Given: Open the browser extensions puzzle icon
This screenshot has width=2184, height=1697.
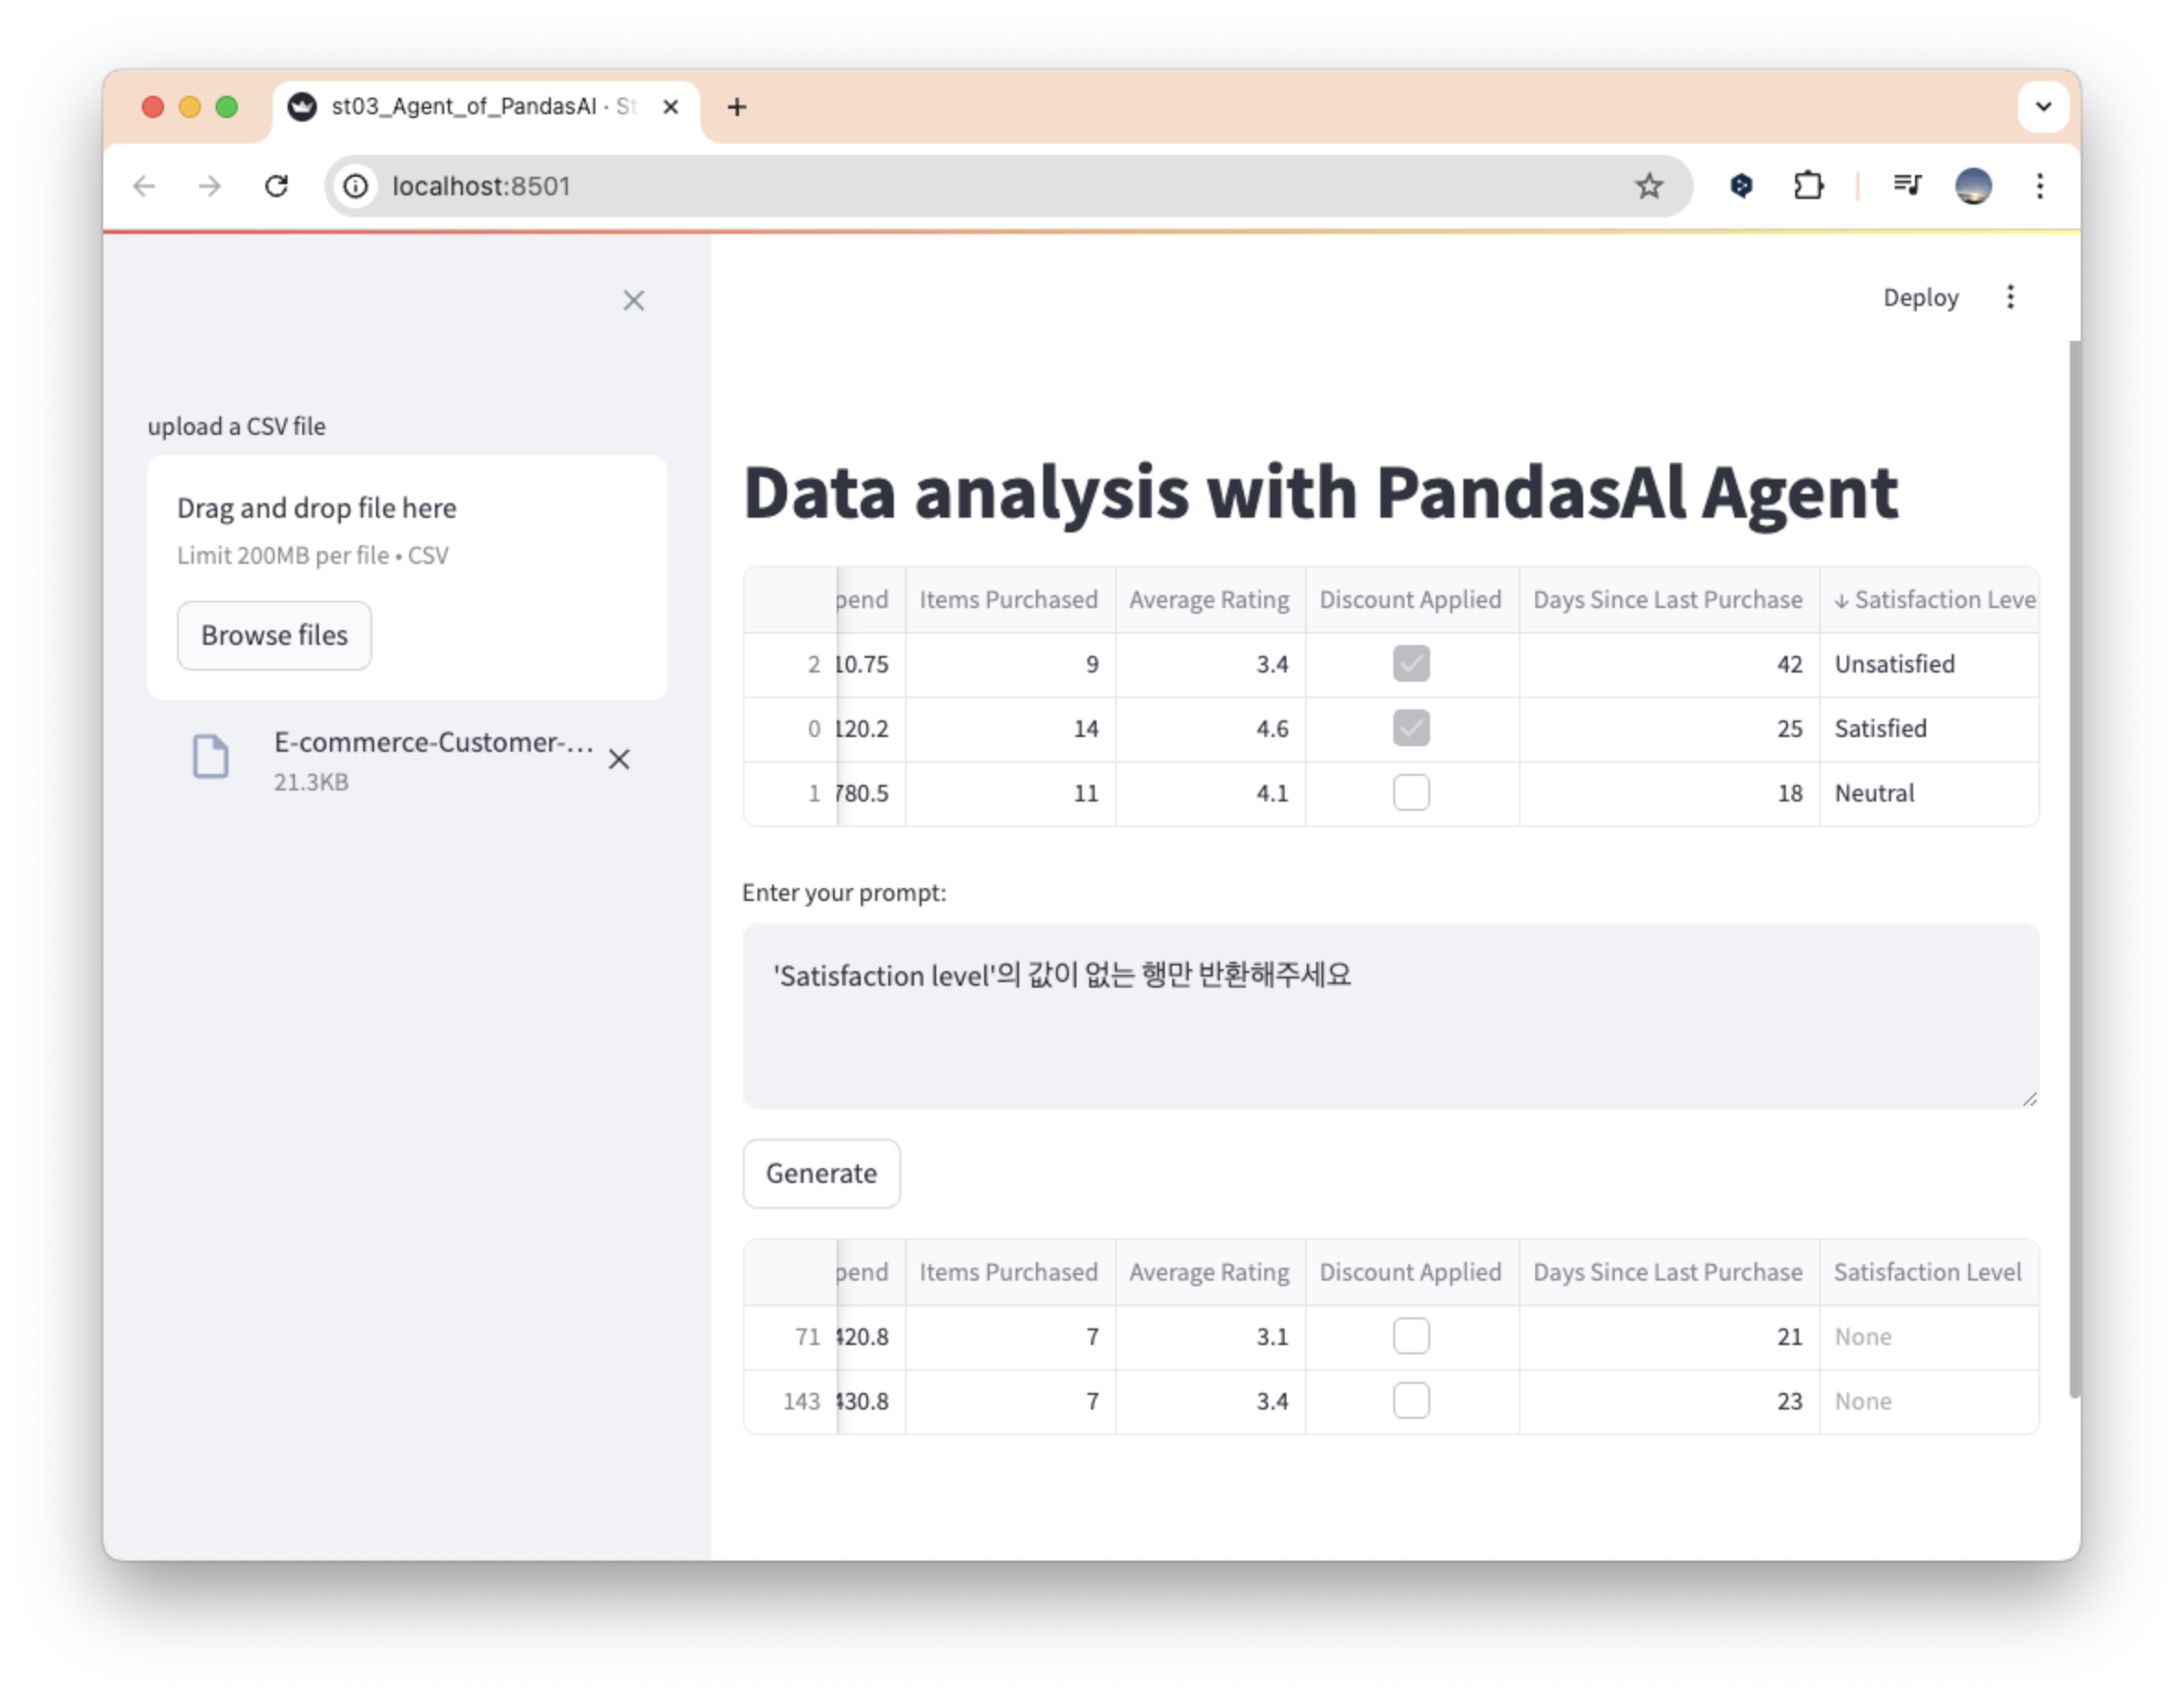Looking at the screenshot, I should pos(1808,186).
